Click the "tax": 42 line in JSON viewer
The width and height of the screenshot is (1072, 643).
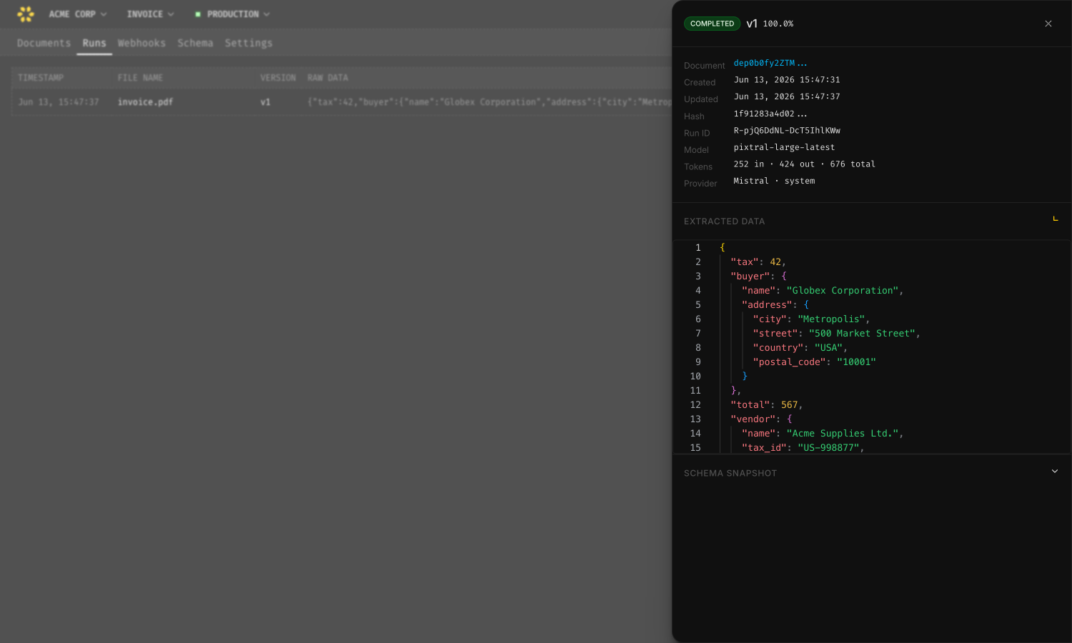tap(758, 262)
